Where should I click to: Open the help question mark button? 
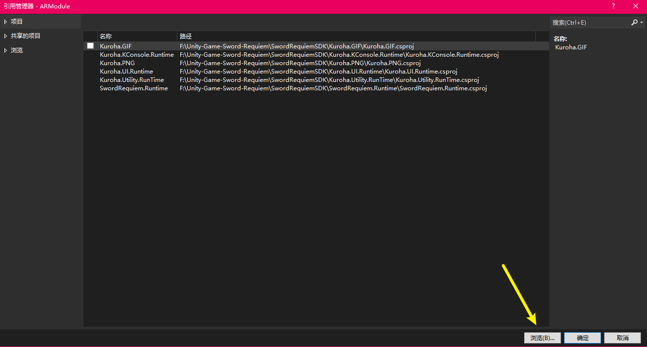613,6
